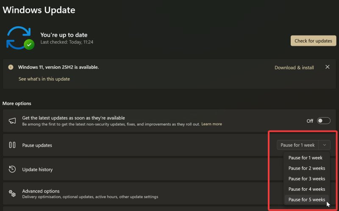Click the advanced options gears icon
Screen dimensions: 339x211
[x=12, y=194]
